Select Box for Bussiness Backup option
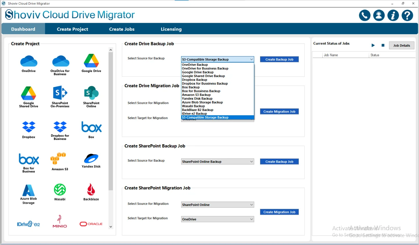The width and height of the screenshot is (419, 245). tap(218, 91)
